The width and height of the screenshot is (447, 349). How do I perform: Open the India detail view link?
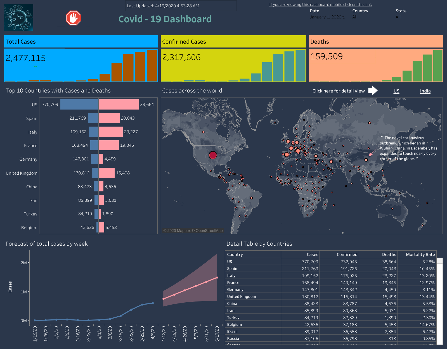coord(425,91)
